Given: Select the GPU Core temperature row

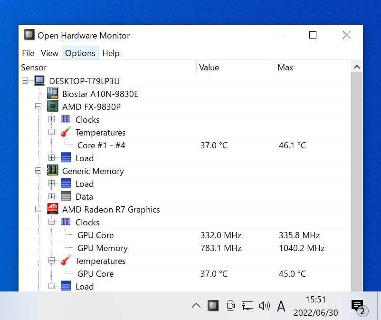Looking at the screenshot, I should [185, 273].
